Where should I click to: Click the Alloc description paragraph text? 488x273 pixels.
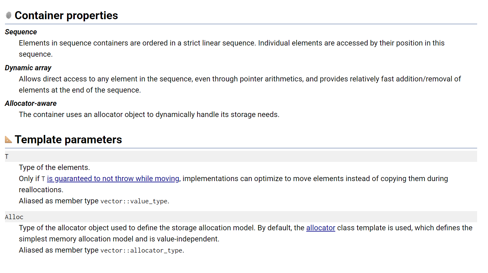point(246,233)
